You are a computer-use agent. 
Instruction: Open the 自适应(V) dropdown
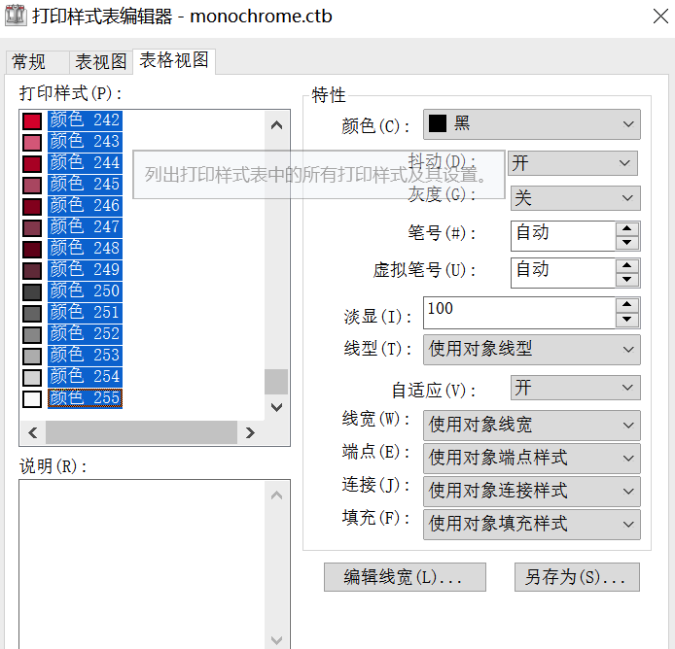click(x=576, y=388)
